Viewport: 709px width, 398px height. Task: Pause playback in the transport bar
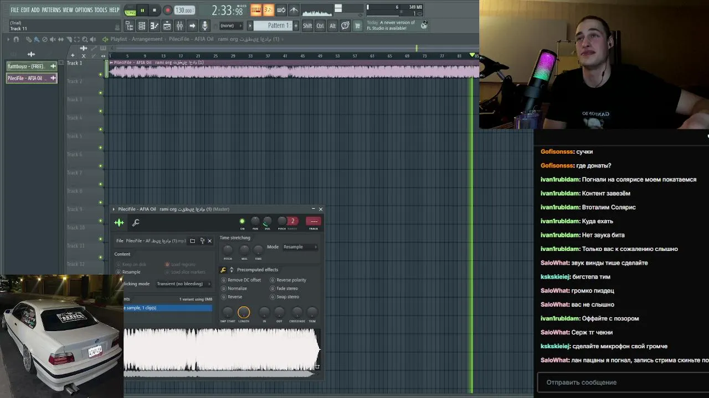tap(142, 10)
